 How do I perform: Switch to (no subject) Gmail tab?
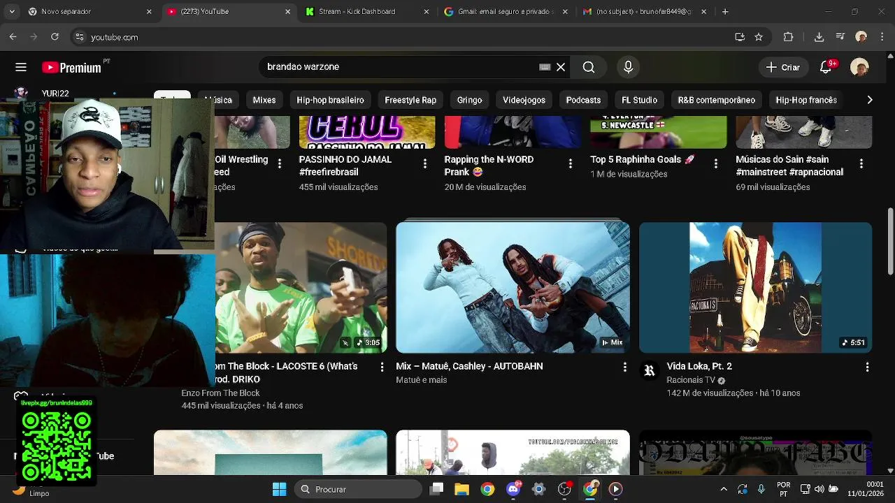[643, 12]
